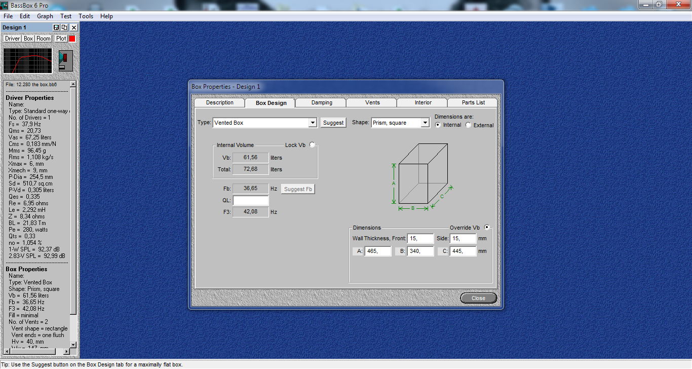Click the 'Fs = 37,9 Hz' line
This screenshot has height=369, width=692.
25,124
